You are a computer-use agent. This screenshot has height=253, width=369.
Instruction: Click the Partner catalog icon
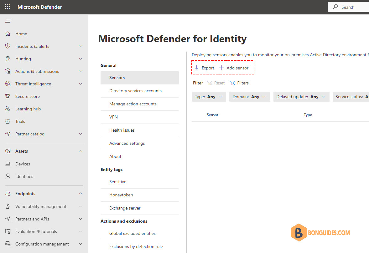8,134
